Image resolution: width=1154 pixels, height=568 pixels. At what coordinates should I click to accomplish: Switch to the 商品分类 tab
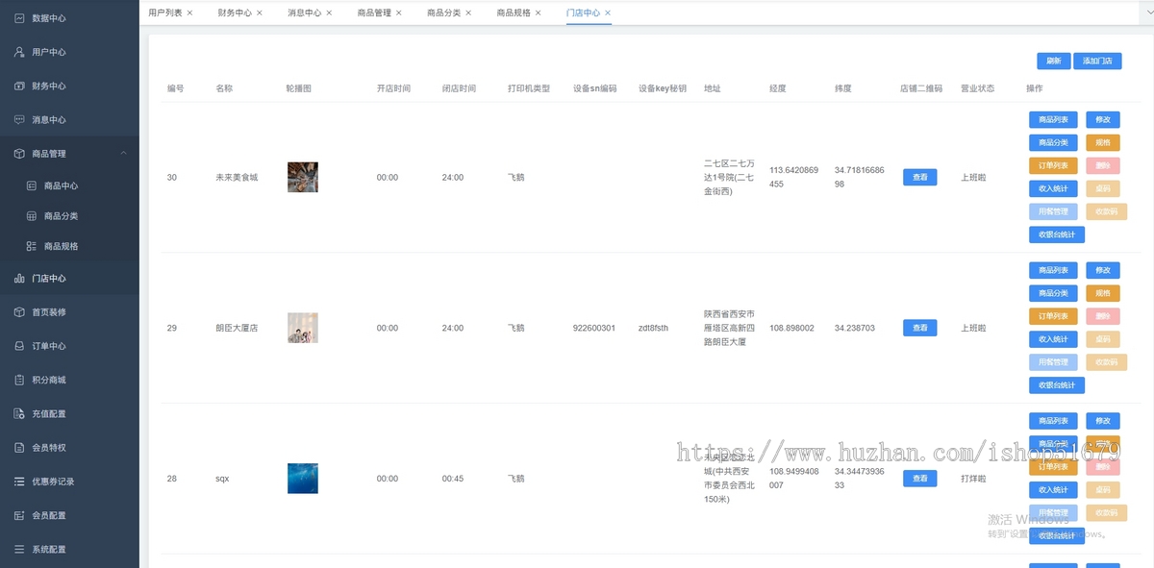coord(443,12)
